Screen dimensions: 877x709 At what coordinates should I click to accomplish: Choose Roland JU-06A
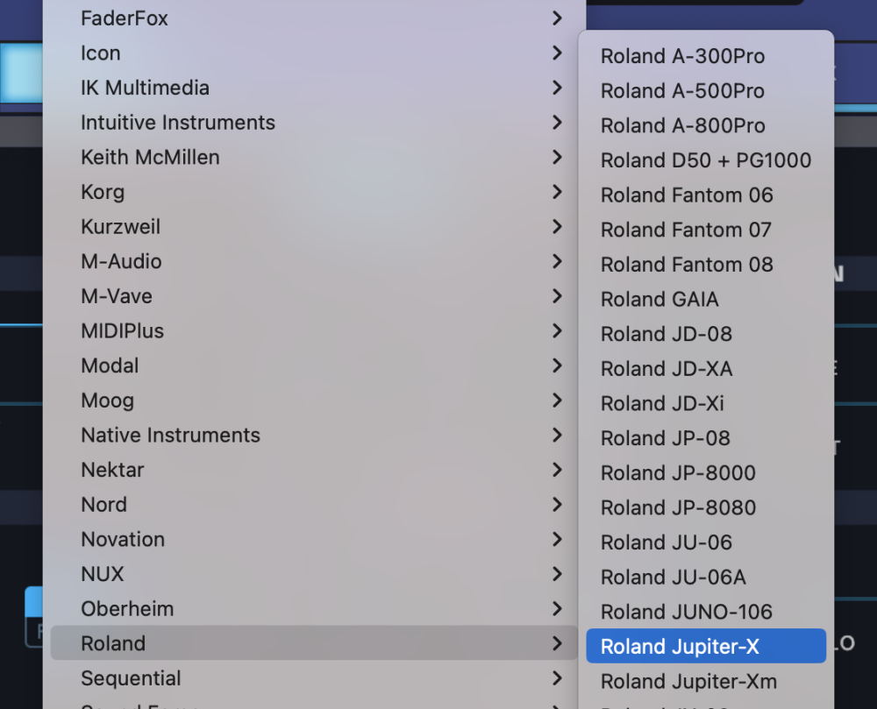click(x=706, y=578)
